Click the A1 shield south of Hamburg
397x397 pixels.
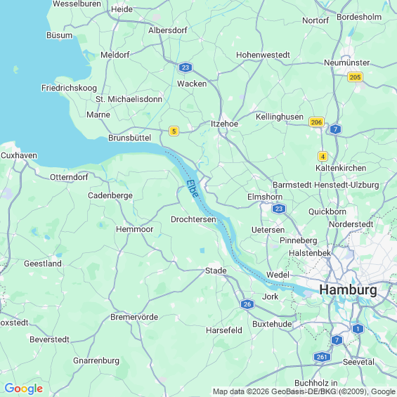[x=358, y=329]
